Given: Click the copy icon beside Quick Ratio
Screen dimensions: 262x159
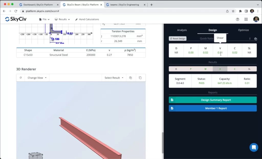Looking at the screenshot, I should point(256,39).
